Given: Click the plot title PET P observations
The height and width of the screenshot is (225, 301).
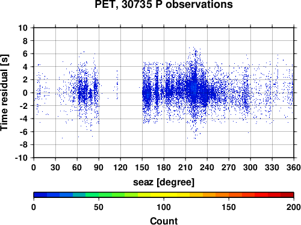Looking at the screenshot, I should [x=164, y=4].
